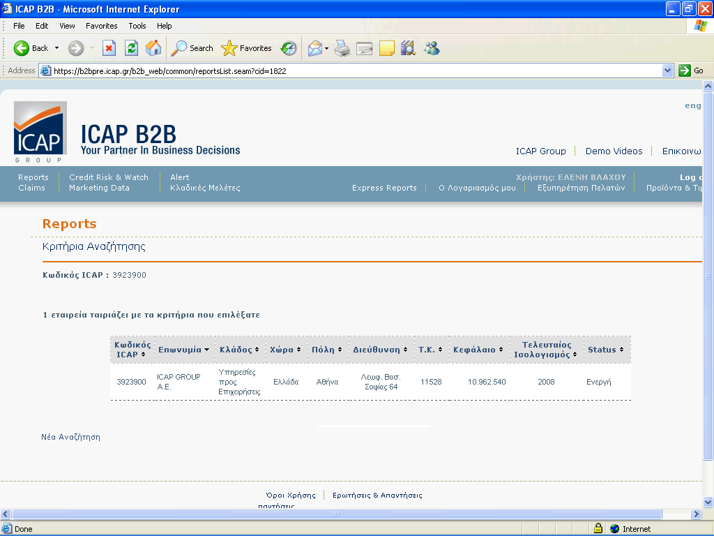Open Credit Risk & Watch link
This screenshot has height=536, width=714.
(x=109, y=177)
